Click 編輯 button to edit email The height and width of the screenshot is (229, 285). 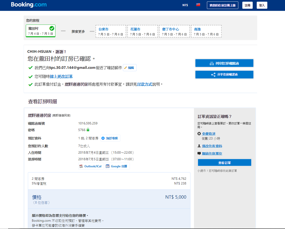130,68
